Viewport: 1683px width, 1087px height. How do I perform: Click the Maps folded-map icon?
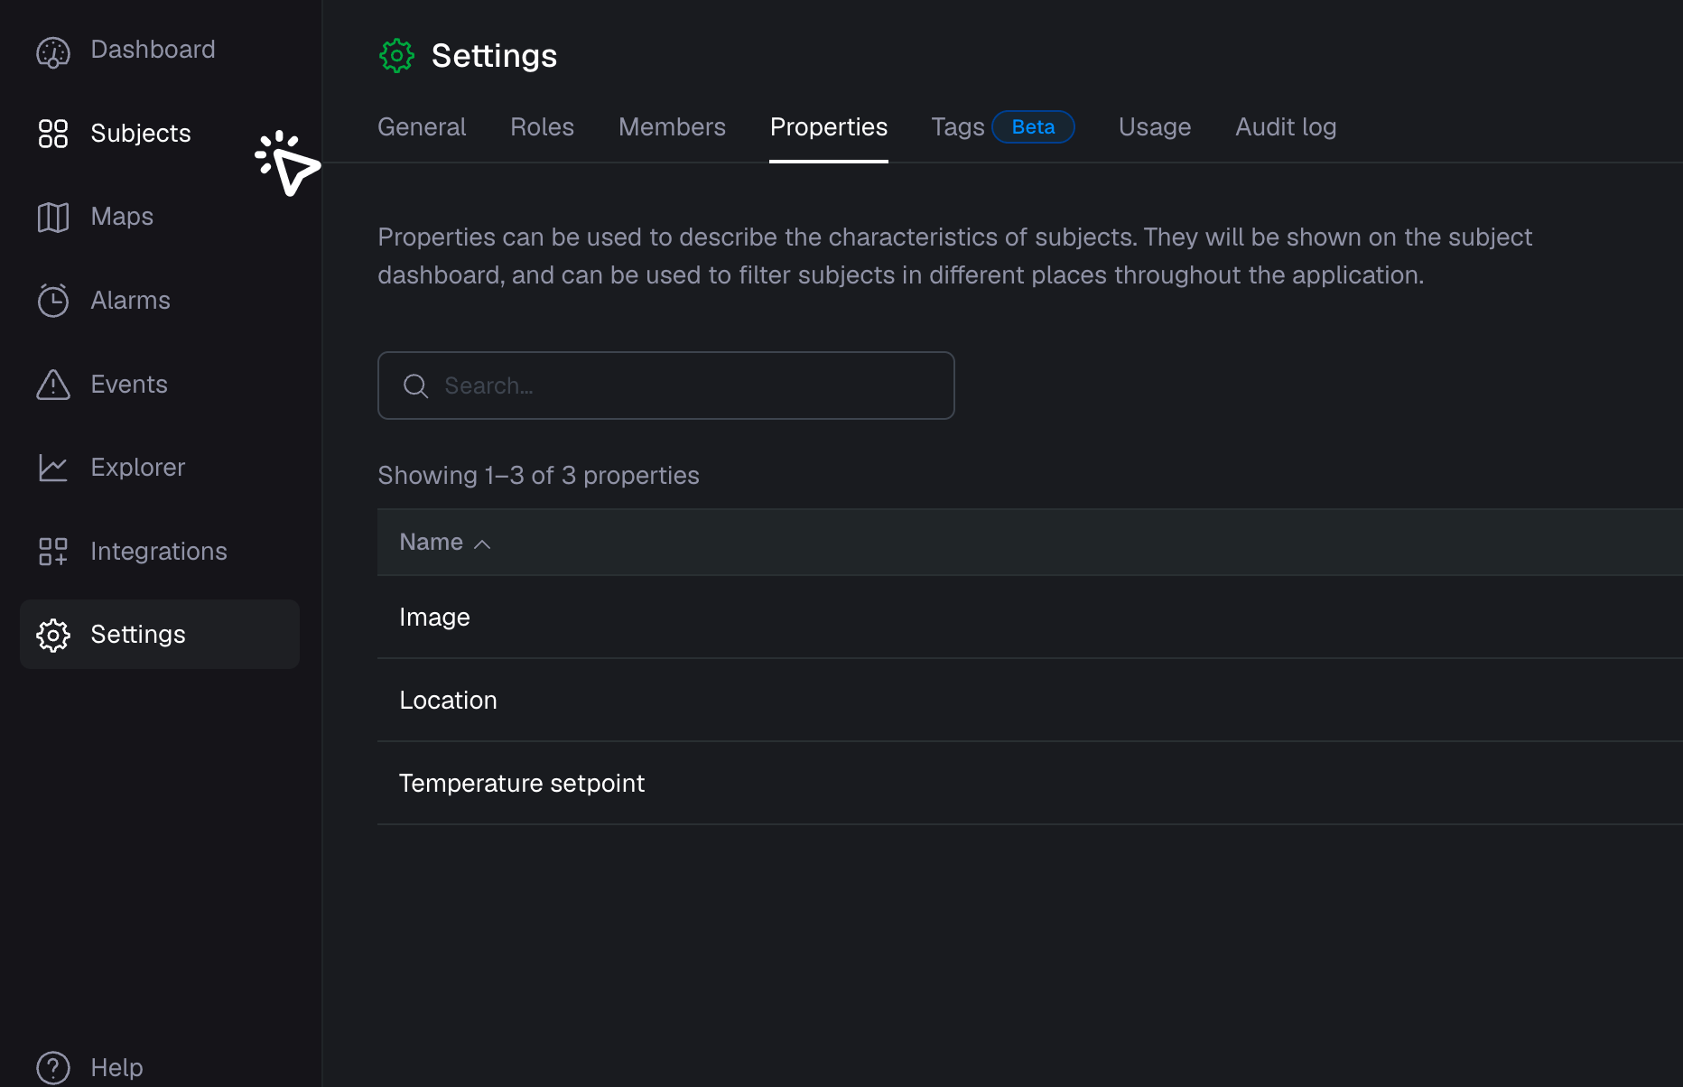point(53,217)
